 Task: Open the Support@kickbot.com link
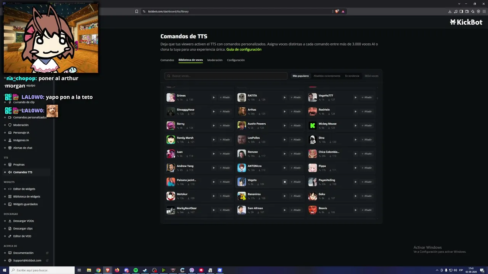(x=26, y=260)
